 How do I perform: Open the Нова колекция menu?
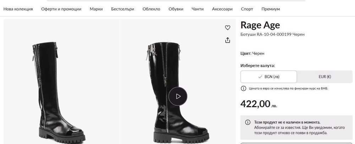[x=18, y=9]
